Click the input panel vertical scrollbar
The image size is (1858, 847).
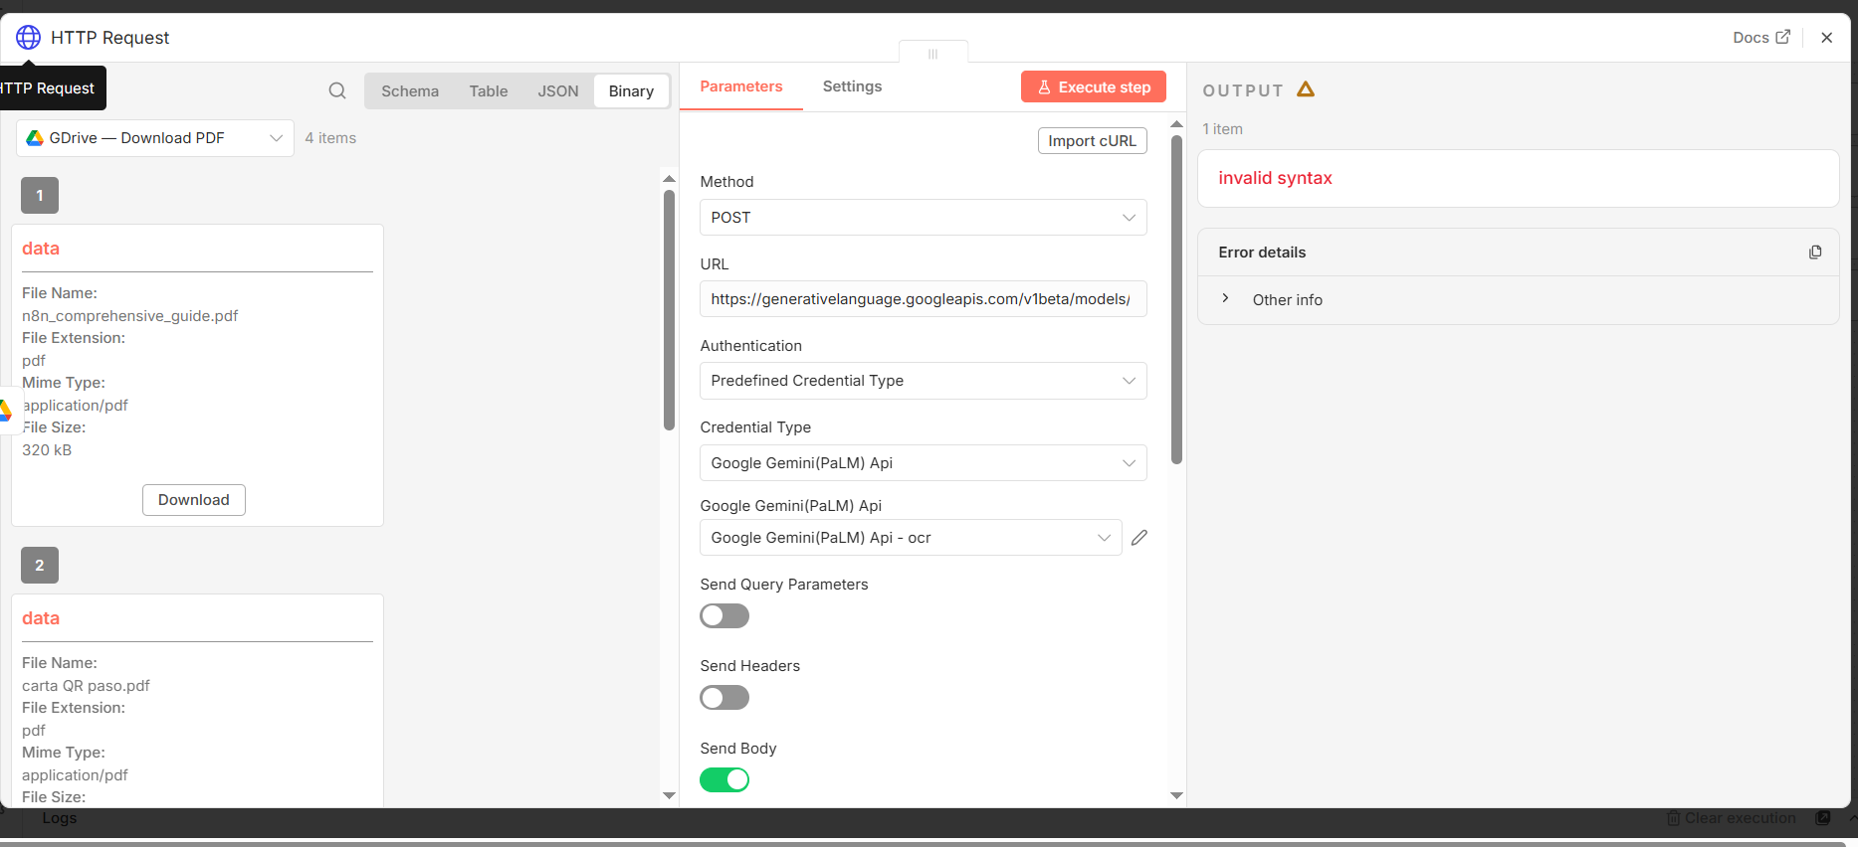(669, 310)
